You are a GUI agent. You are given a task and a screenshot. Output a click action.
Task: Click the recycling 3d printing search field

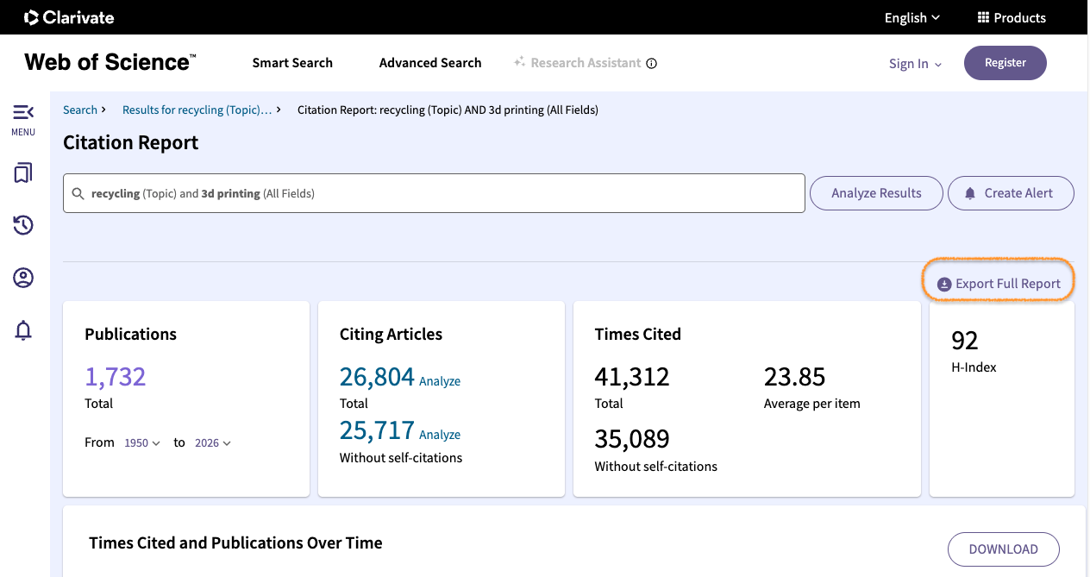(x=434, y=193)
